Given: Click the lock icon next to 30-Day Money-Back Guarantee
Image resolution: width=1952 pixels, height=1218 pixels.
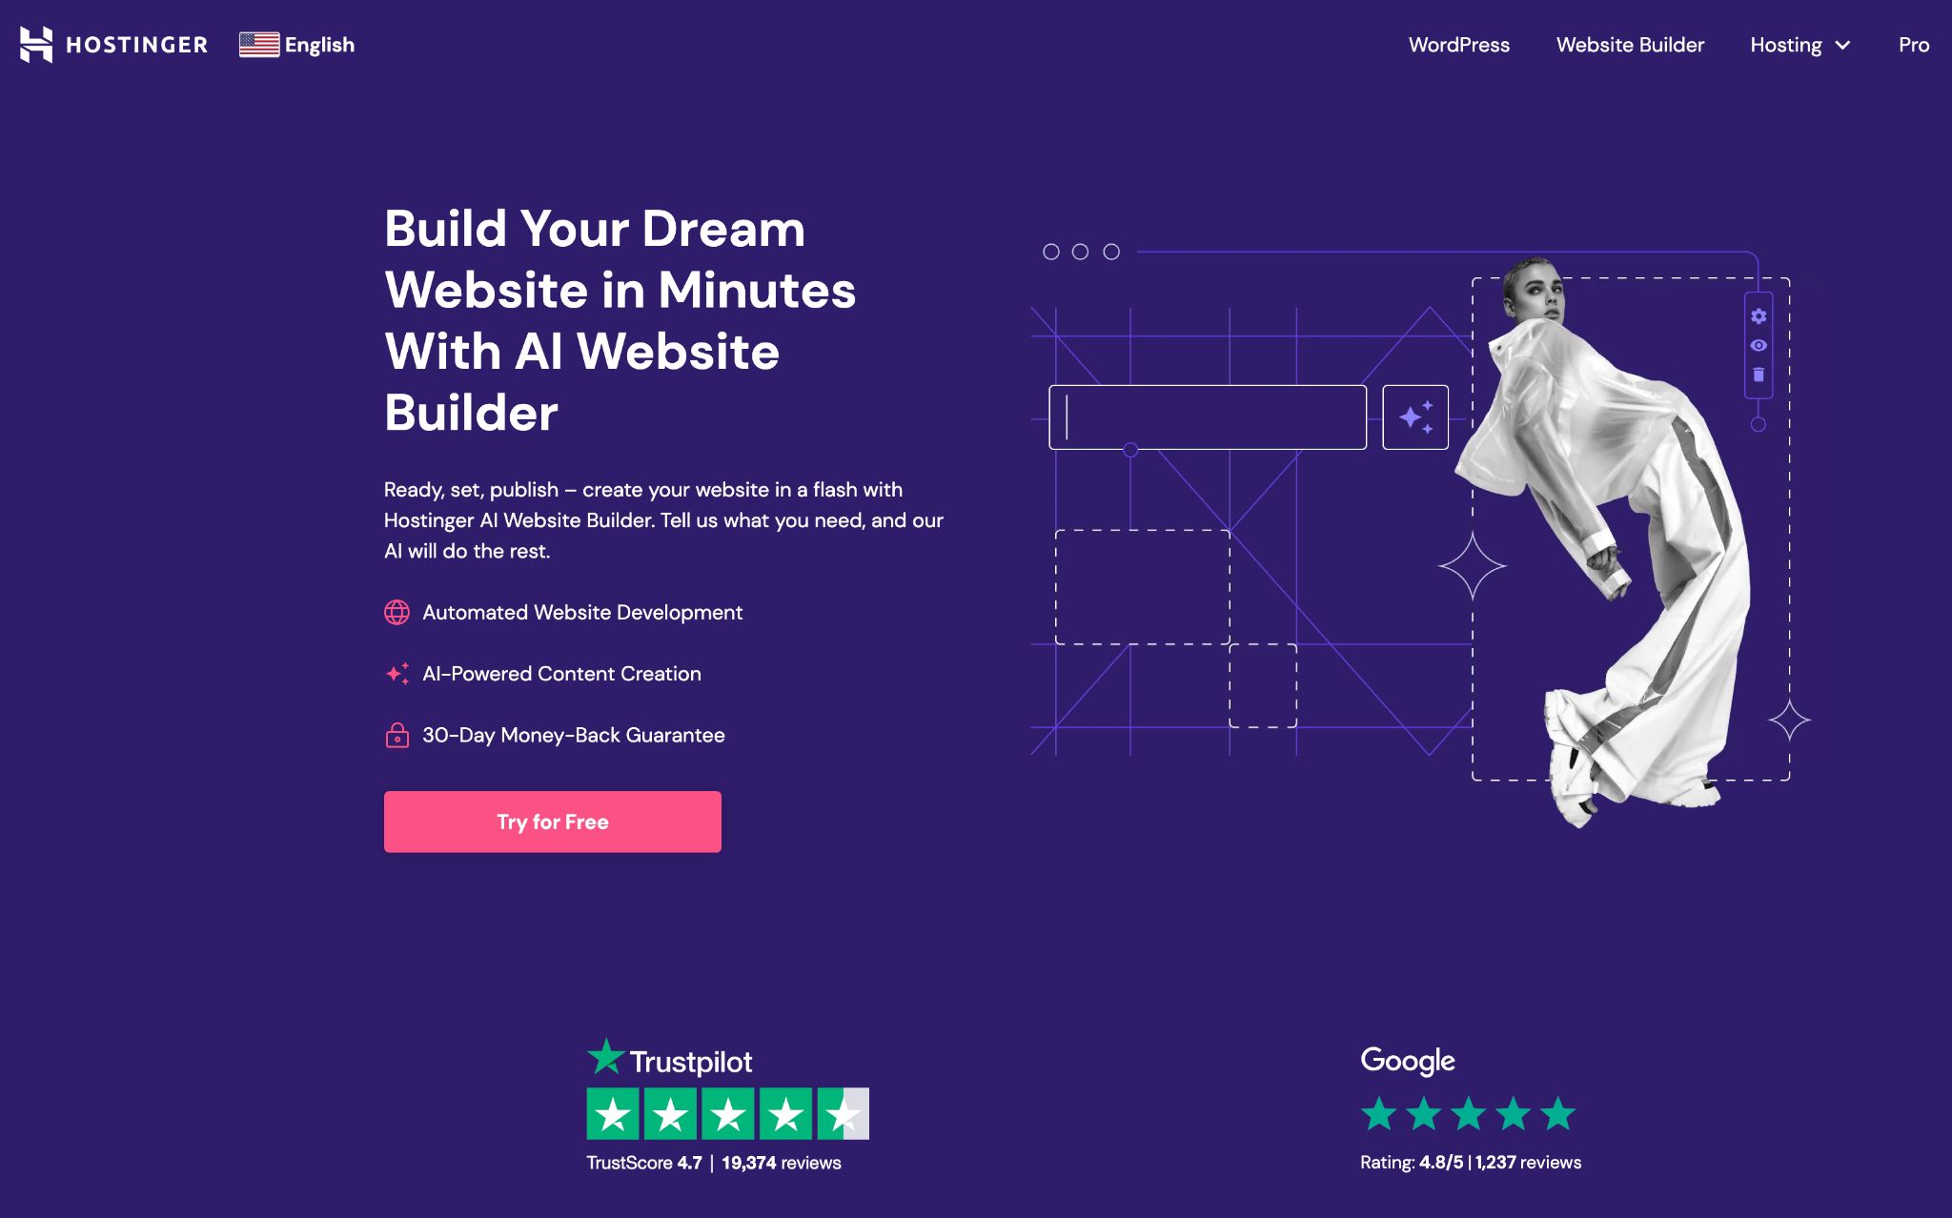Looking at the screenshot, I should click(397, 736).
